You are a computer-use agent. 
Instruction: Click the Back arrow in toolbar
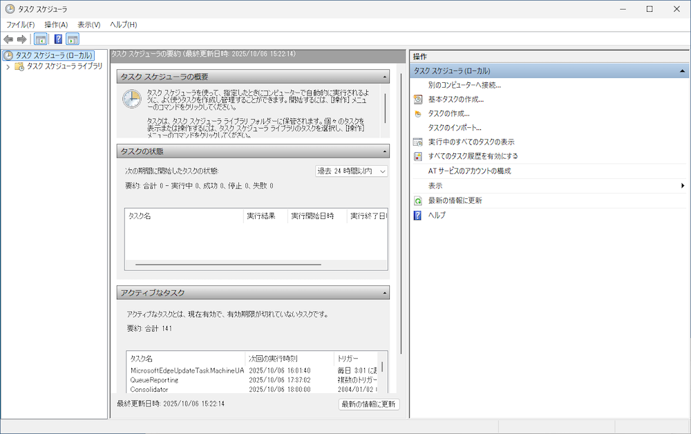(x=8, y=39)
